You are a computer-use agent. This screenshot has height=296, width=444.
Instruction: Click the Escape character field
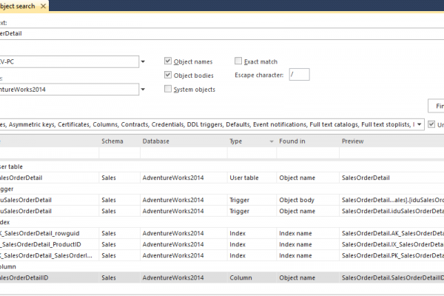pyautogui.click(x=299, y=75)
